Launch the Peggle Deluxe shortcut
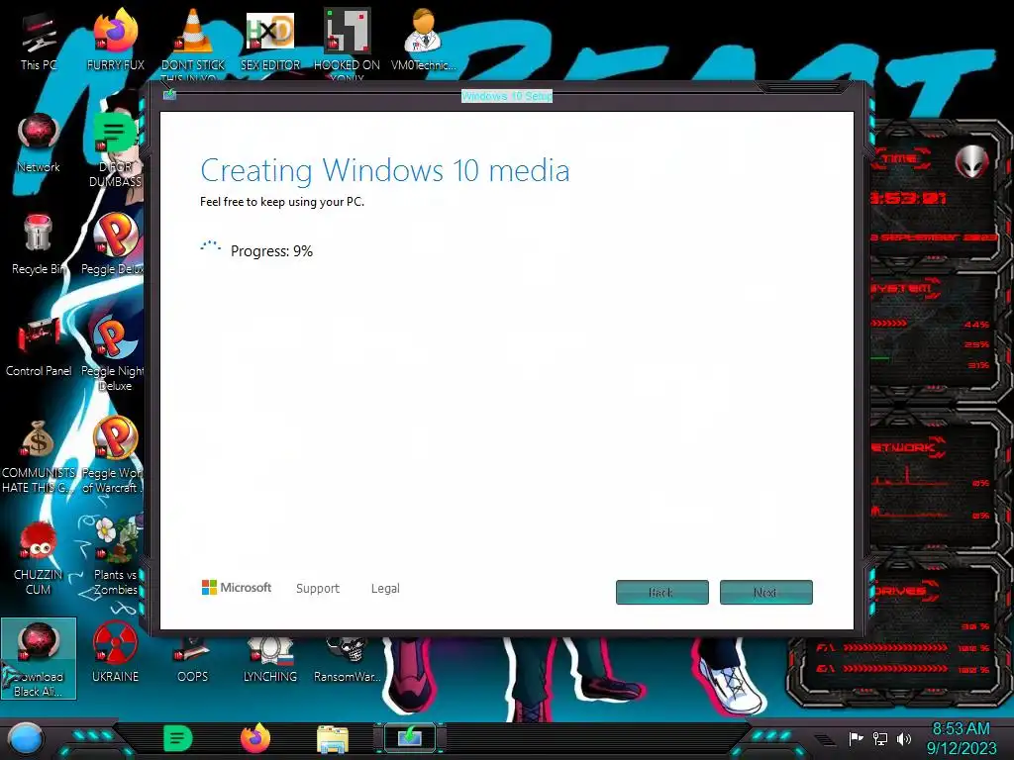1014x760 pixels. [114, 245]
